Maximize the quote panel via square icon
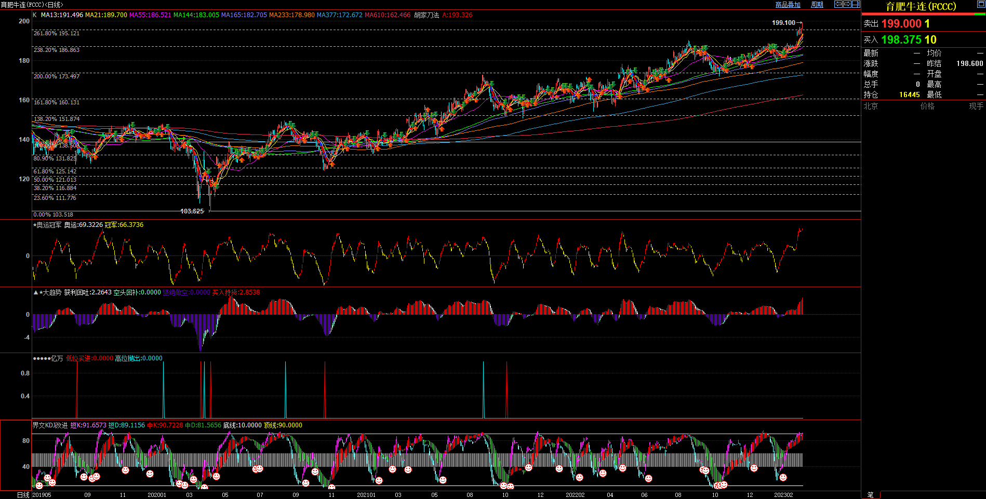The height and width of the screenshot is (499, 986). (981, 4)
